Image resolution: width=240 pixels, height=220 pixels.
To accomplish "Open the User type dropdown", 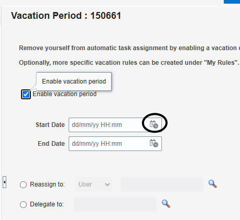I will pyautogui.click(x=94, y=184).
